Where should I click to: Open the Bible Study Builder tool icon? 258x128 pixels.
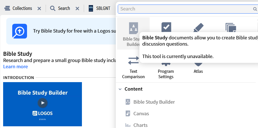(x=133, y=28)
